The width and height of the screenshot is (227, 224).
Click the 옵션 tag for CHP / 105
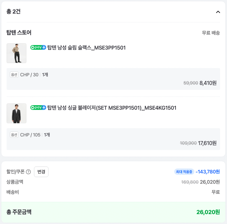tap(14, 135)
